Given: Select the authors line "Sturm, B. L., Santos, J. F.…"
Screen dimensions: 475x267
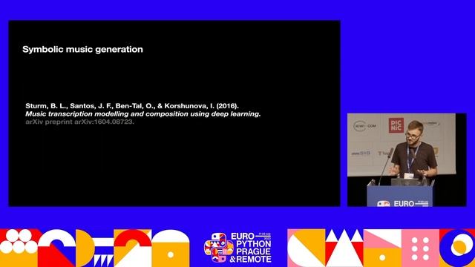Looking at the screenshot, I should point(132,106).
